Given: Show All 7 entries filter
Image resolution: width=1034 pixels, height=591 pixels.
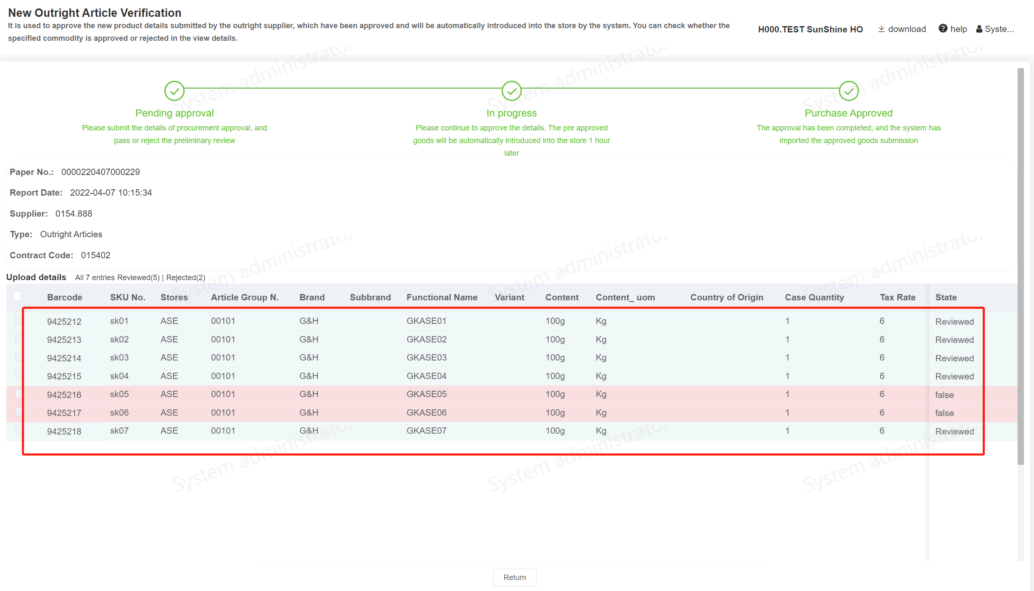Looking at the screenshot, I should [95, 278].
